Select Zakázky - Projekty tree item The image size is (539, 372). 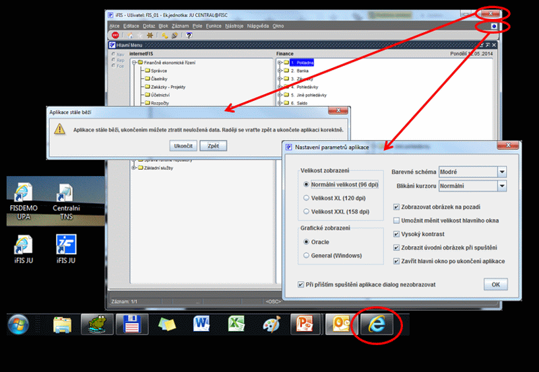[x=168, y=87]
